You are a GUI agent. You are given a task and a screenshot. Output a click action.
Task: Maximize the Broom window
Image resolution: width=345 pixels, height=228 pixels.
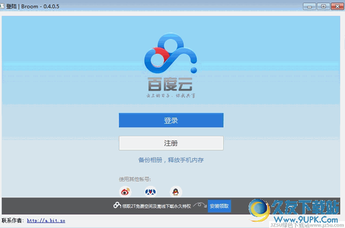(323, 7)
